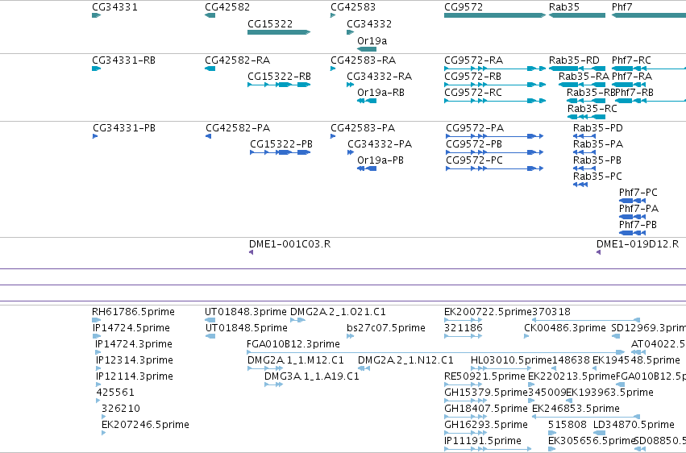The image size is (686, 453).
Task: Select EST IP12114.3prime
Action: coord(135,376)
